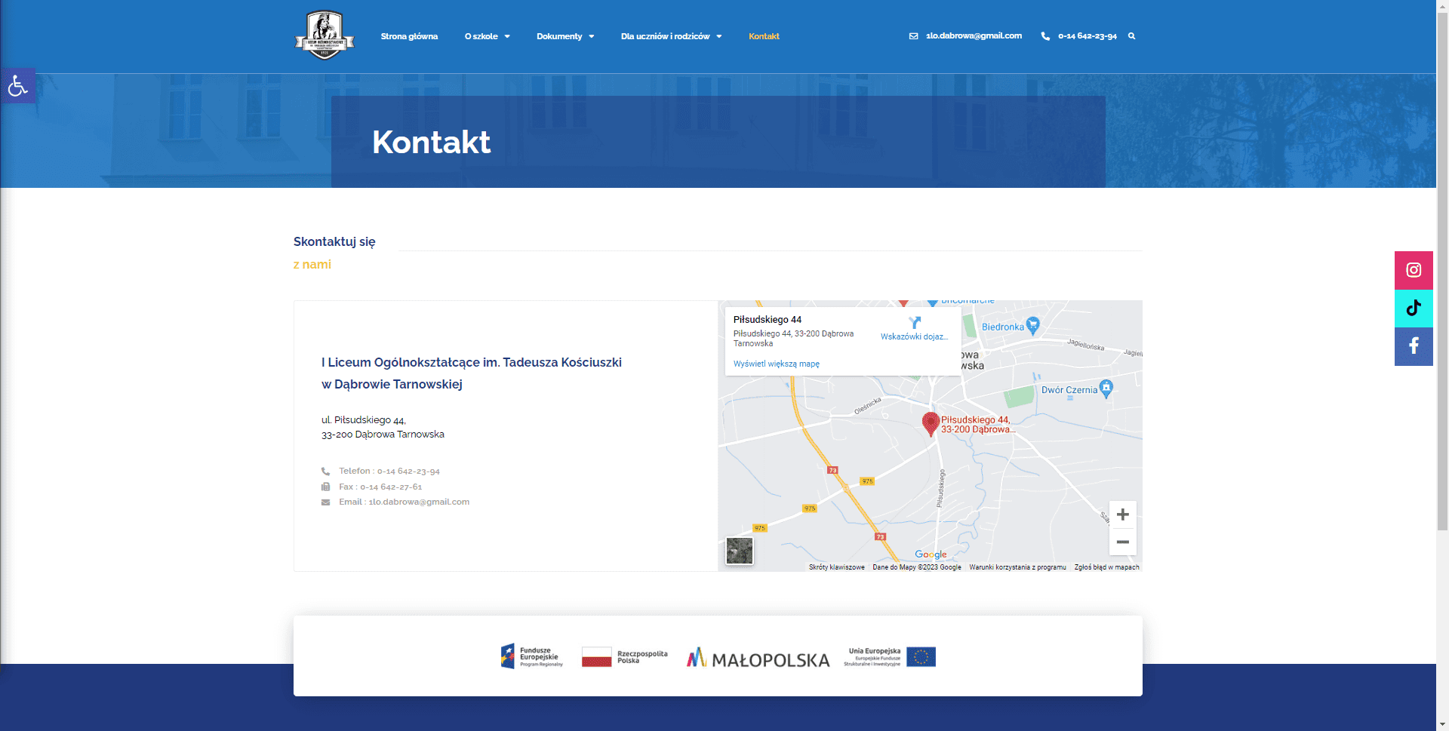Open the accessibility wheelchair widget
The height and width of the screenshot is (731, 1449).
pyautogui.click(x=18, y=86)
